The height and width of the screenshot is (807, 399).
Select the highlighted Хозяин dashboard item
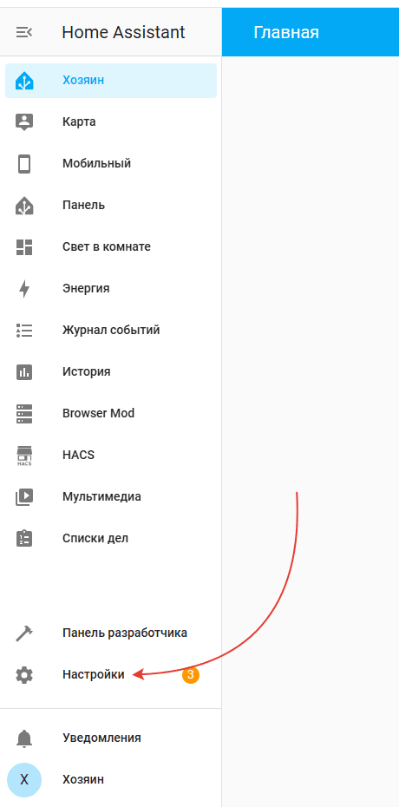click(111, 81)
